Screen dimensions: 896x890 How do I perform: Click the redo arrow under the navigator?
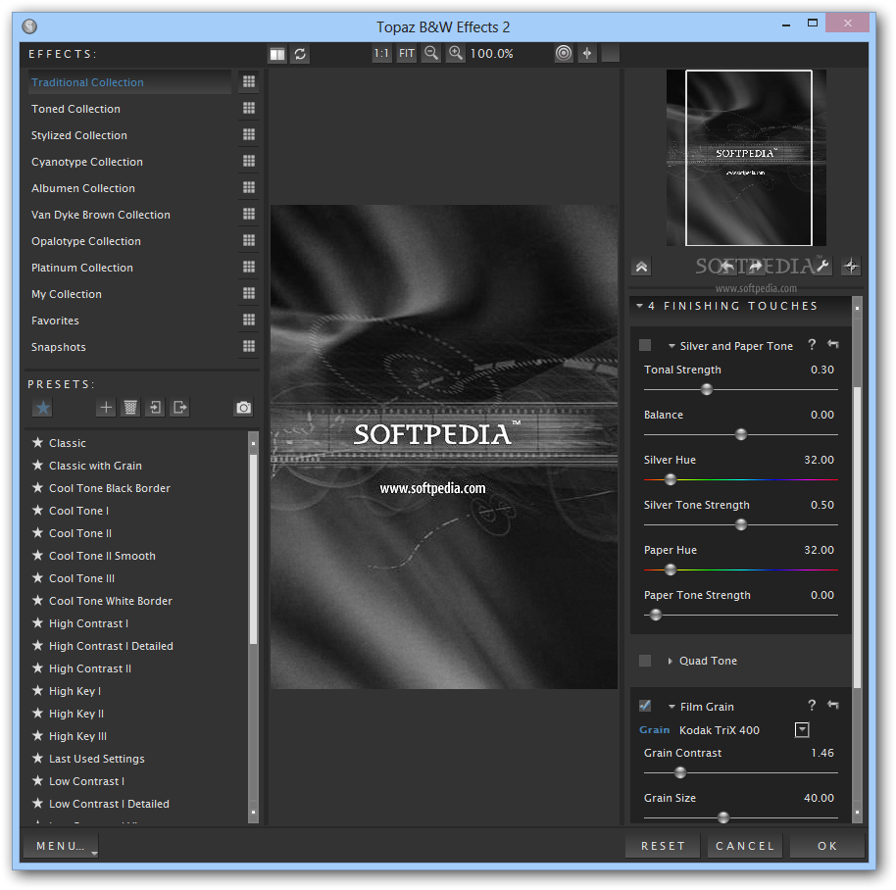[x=756, y=266]
